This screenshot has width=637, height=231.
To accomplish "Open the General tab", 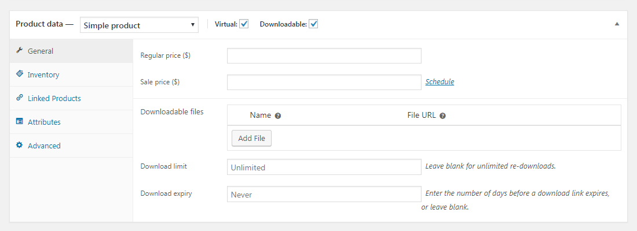I will (71, 51).
